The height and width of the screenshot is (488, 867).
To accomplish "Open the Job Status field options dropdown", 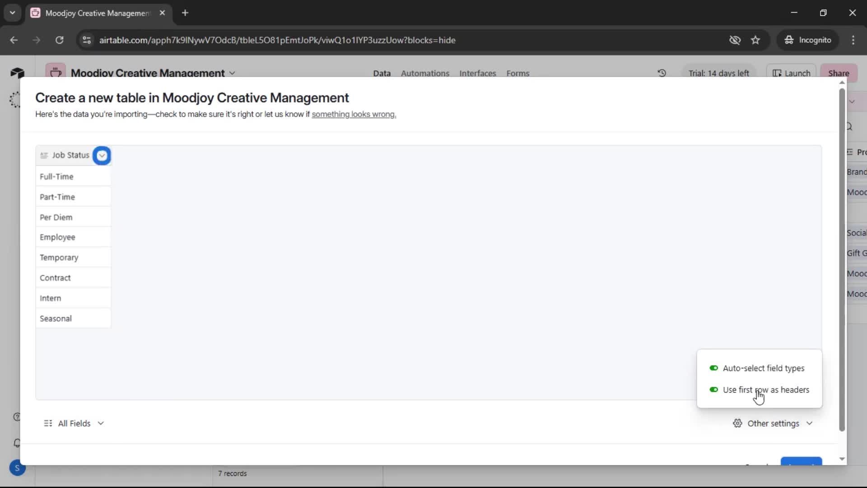I will click(x=102, y=155).
